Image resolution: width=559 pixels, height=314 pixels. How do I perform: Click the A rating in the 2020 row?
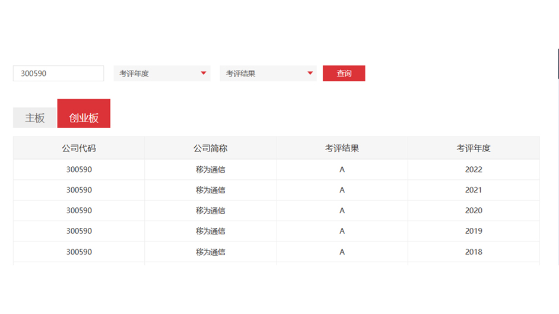tap(342, 211)
